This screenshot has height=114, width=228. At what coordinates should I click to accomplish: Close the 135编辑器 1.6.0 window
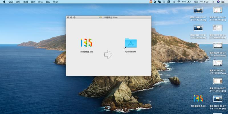point(68,17)
